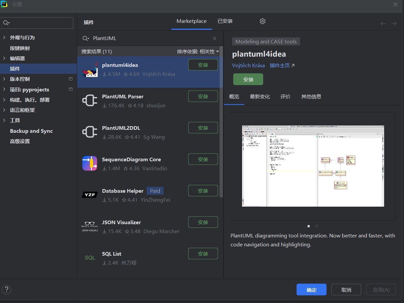Install the PlantUML Parser plugin
Viewport: 404px width, 303px height.
[x=203, y=96]
